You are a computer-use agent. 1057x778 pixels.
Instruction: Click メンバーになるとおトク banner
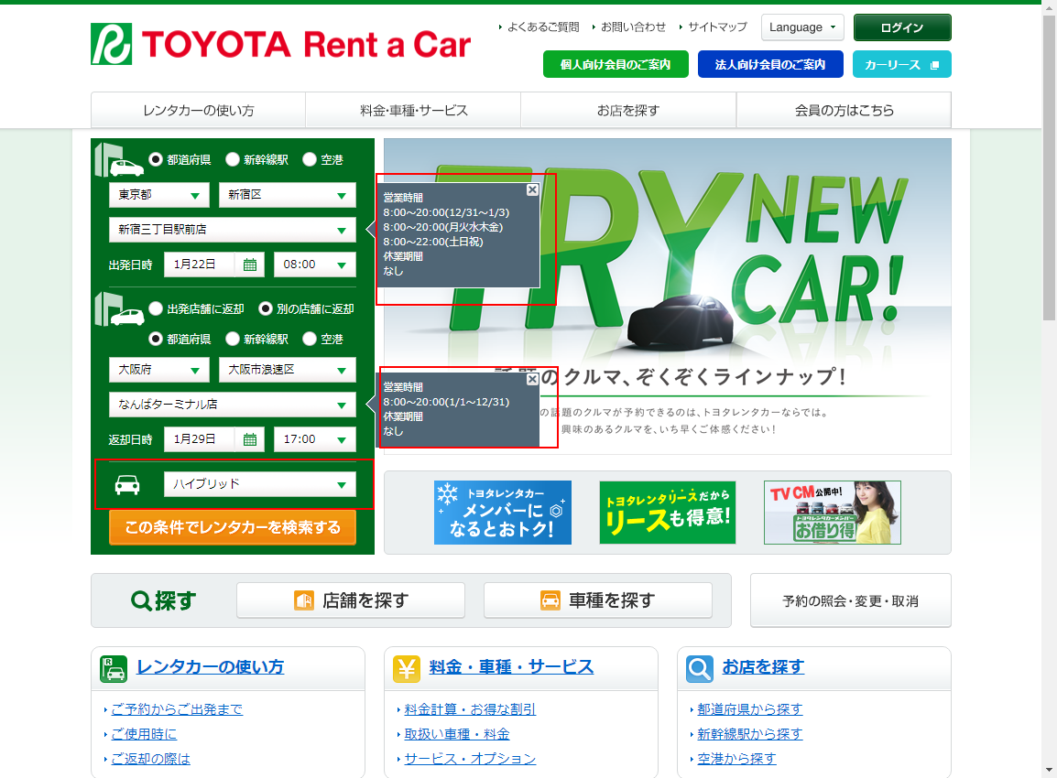click(503, 513)
